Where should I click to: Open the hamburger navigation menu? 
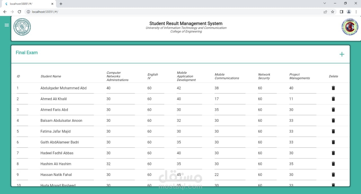click(7, 25)
